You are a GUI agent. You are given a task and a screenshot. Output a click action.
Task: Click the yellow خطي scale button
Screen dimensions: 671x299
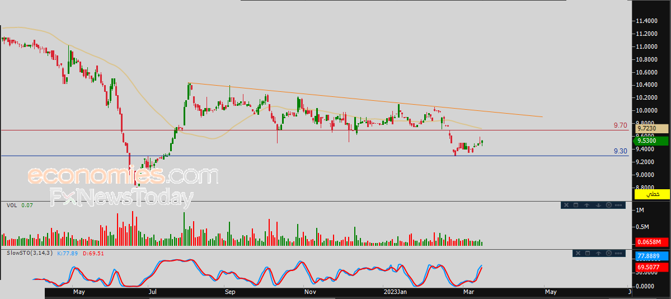652,194
